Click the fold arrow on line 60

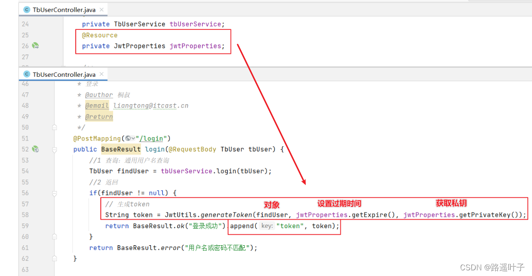(x=54, y=237)
